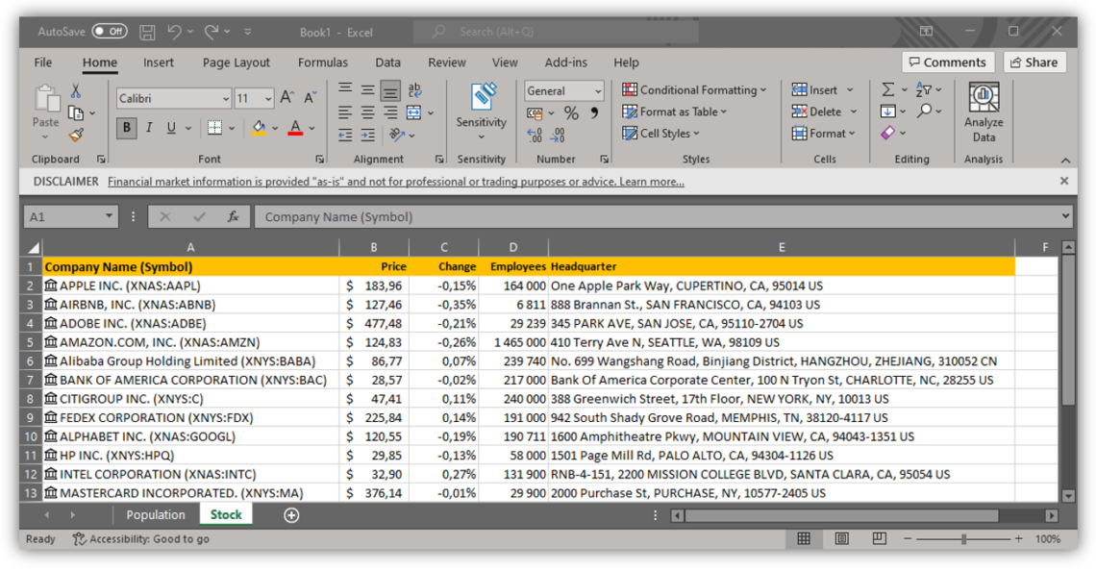Switch to the Insert tab

(159, 62)
